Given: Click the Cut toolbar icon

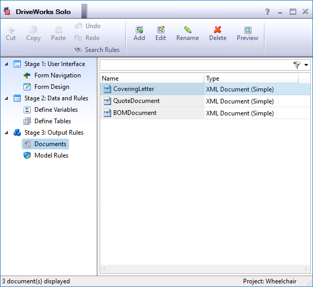Looking at the screenshot, I should 11,30.
